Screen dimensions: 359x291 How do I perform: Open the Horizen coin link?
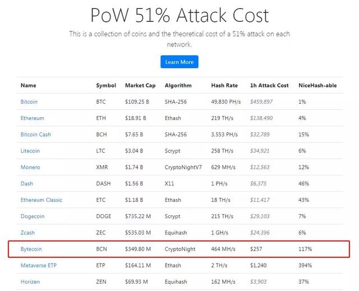tap(30, 281)
